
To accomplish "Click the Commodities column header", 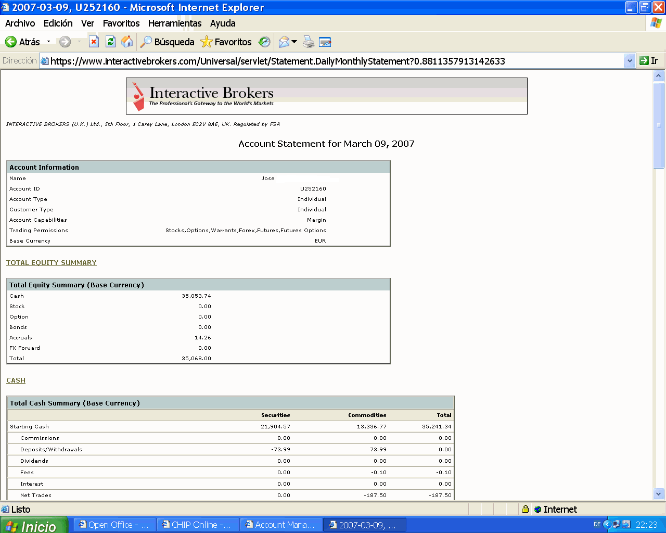I will 367,415.
